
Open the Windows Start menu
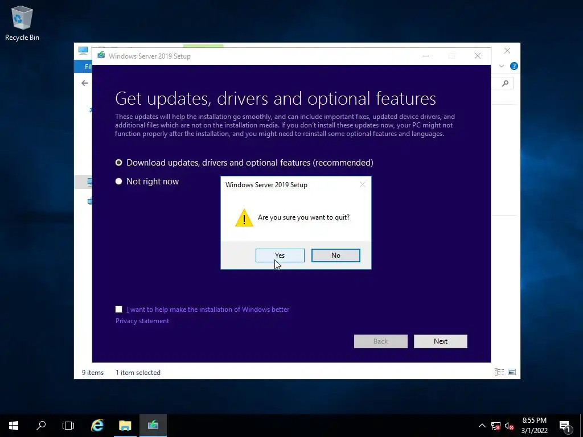(x=14, y=426)
